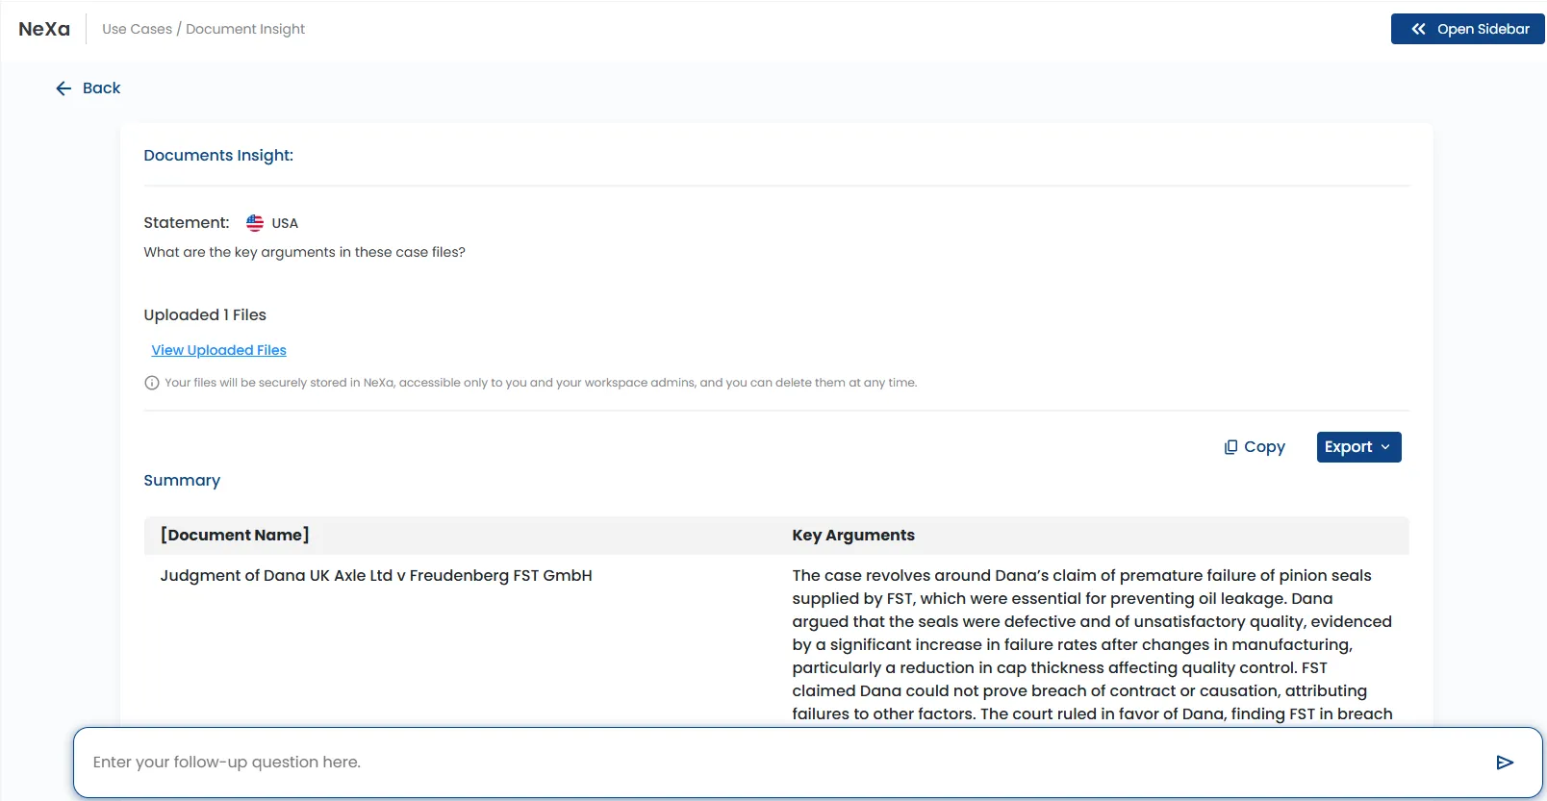
Task: Click the Summary heading
Action: (182, 481)
